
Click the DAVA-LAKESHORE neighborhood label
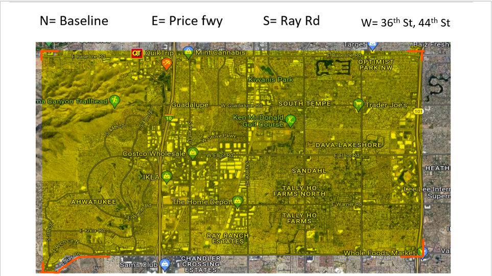point(348,145)
